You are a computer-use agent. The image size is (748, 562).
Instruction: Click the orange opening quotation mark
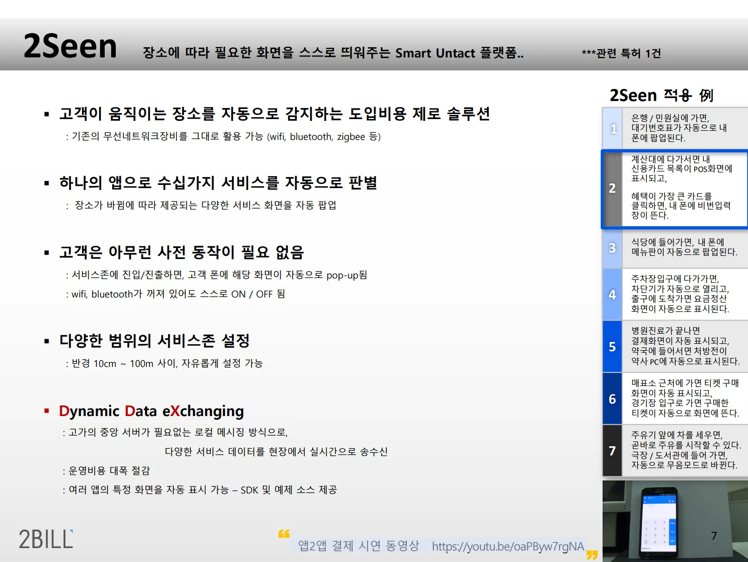[x=284, y=534]
